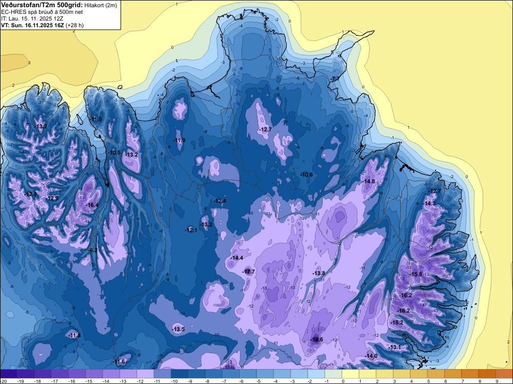
Task: Pick legend swatch between -19 and -18
Action: (26, 374)
